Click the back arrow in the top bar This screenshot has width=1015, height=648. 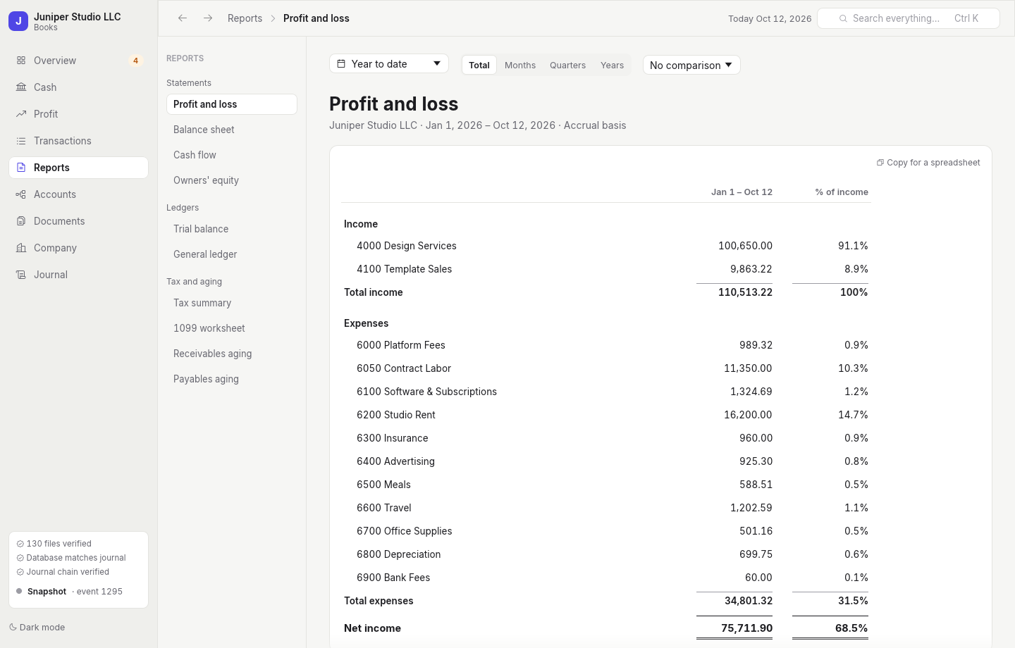183,18
